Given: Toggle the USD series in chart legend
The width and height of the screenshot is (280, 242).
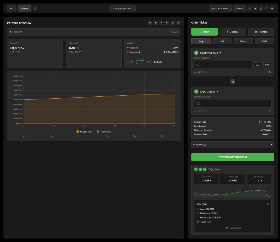Looking at the screenshot, I should click(84, 132).
